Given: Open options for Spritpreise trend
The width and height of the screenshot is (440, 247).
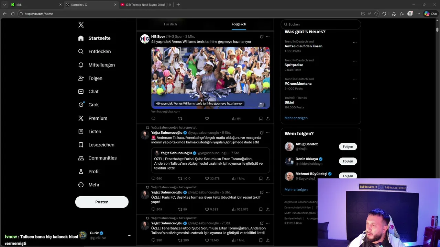Looking at the screenshot, I should click(355, 61).
